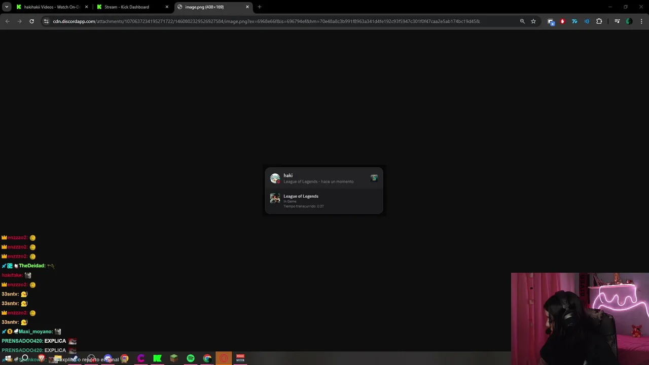Viewport: 649px width, 365px height.
Task: Click the Discord status image
Action: pos(324,190)
